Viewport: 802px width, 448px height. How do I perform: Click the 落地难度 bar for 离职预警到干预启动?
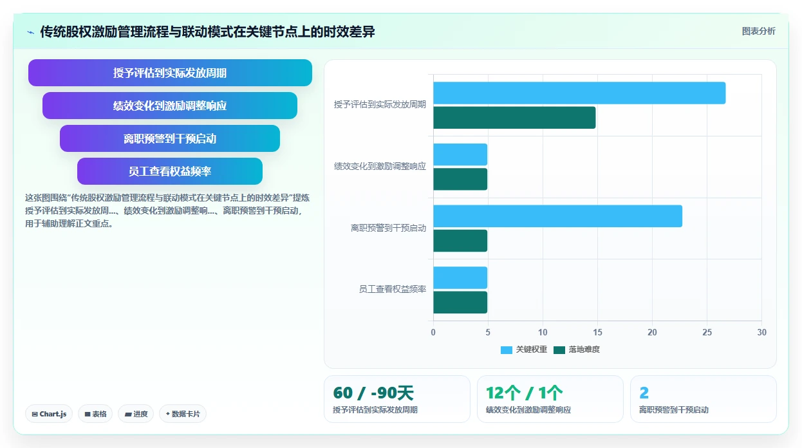[460, 241]
